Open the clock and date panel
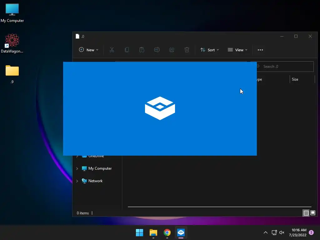320x240 pixels. point(297,232)
